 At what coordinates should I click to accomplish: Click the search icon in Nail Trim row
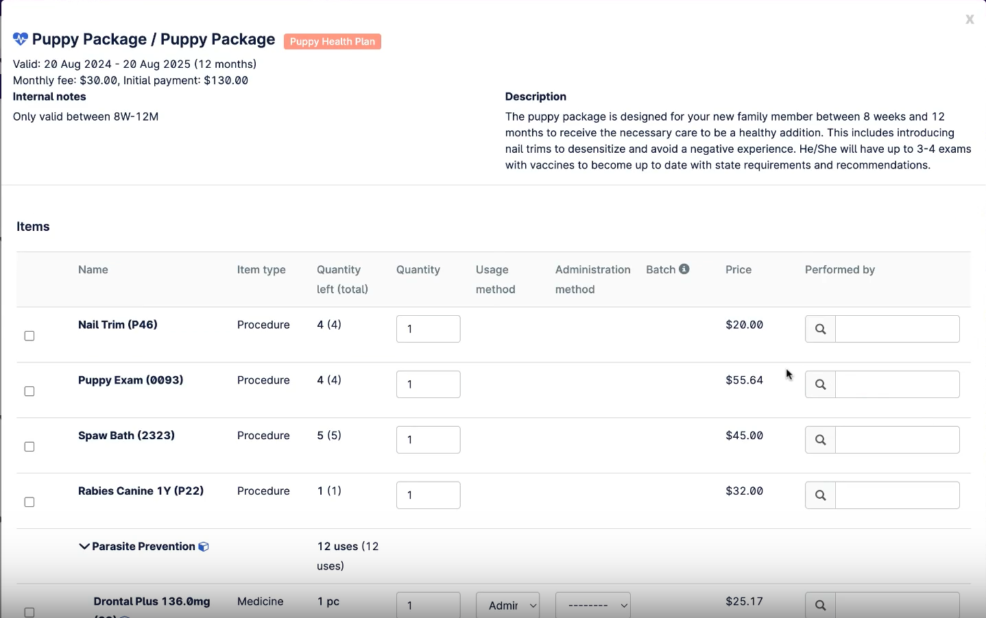click(820, 330)
